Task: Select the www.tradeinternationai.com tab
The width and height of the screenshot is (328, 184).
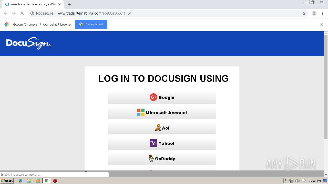Action: [33, 4]
